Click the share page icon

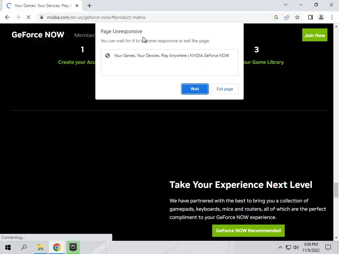(x=287, y=17)
